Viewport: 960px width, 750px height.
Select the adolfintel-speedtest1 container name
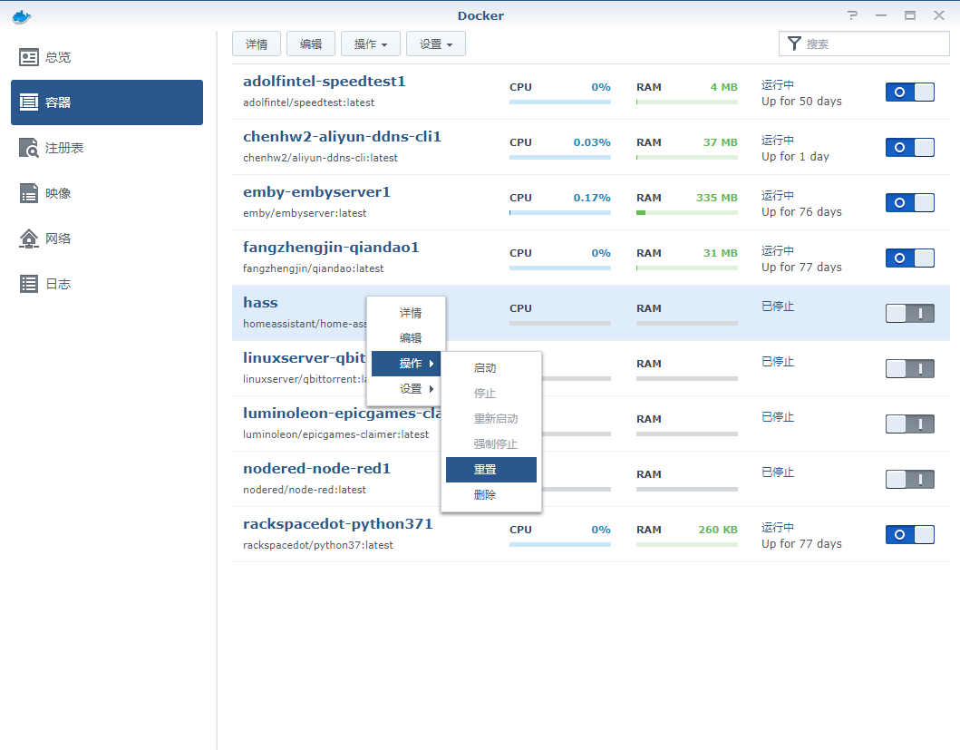coord(325,82)
